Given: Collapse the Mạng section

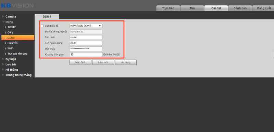Looking at the screenshot, I should click(3, 22).
